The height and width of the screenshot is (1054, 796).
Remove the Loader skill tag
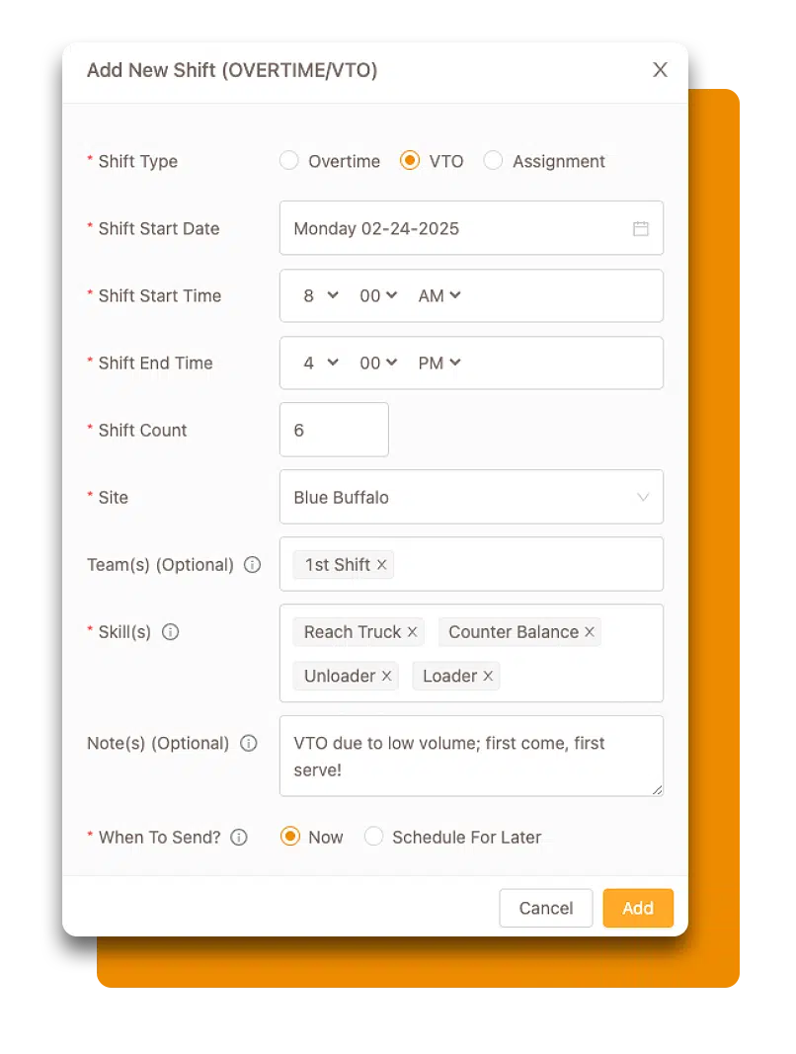pos(488,677)
